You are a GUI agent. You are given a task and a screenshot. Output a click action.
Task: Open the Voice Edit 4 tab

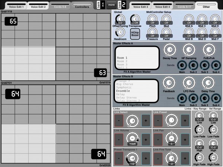162,6
